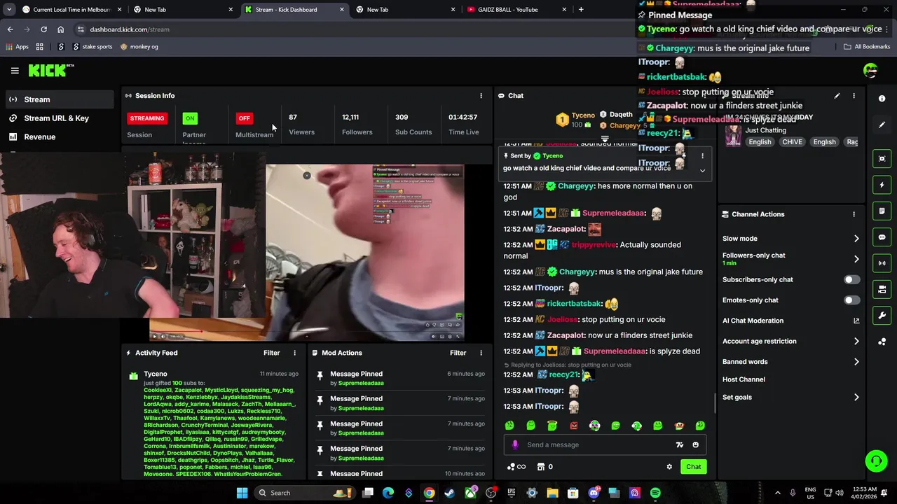Open the emoji picker in chat input
The width and height of the screenshot is (897, 504).
pos(695,444)
